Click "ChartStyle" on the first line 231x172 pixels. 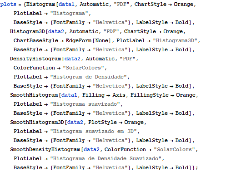pos(151,4)
